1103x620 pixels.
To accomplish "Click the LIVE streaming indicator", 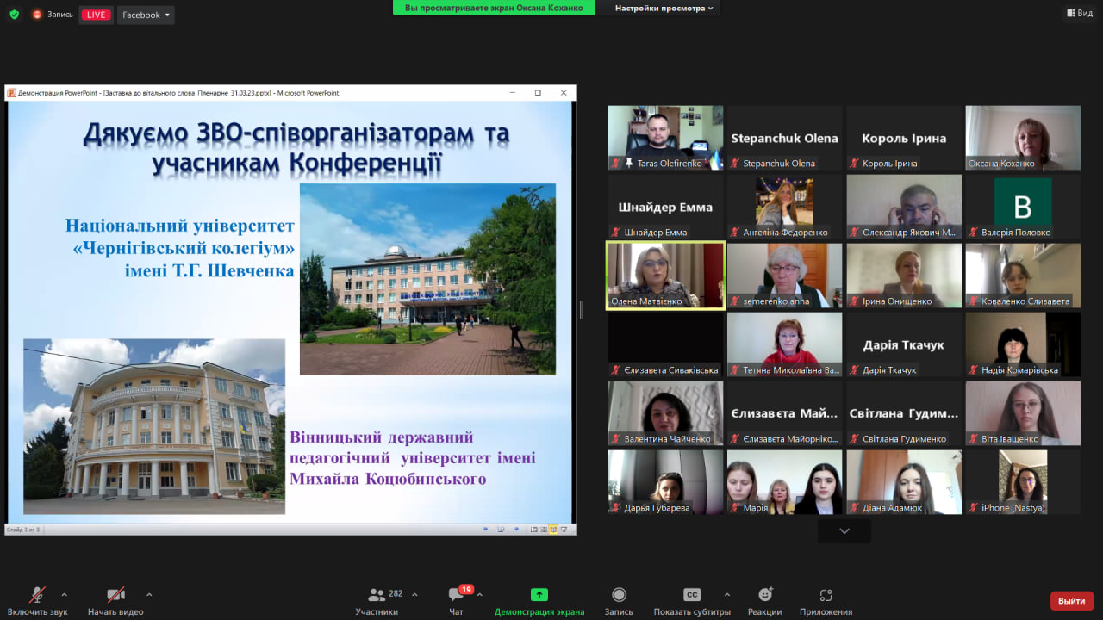I will click(95, 14).
